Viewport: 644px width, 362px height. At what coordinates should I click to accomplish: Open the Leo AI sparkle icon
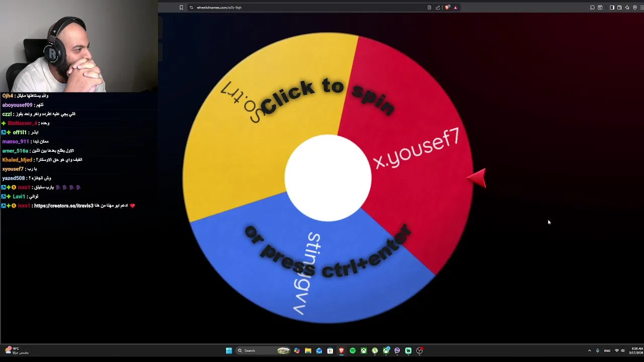[627, 8]
